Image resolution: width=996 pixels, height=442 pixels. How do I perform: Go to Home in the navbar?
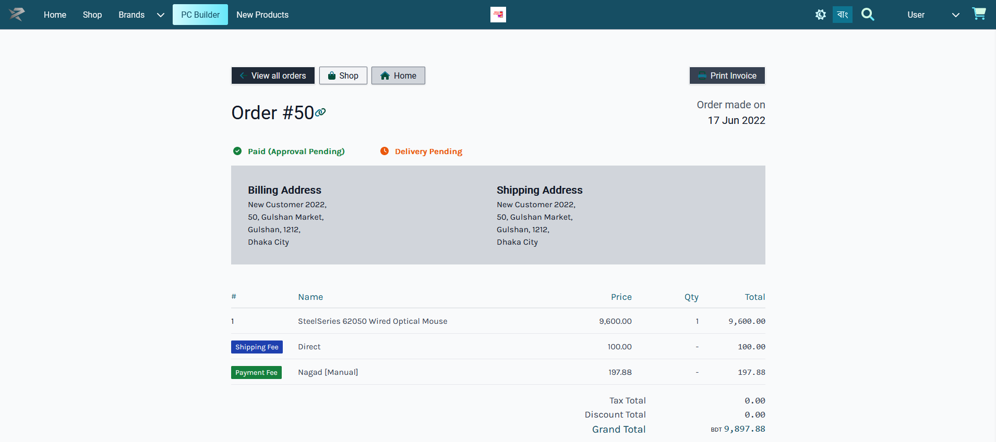tap(55, 15)
